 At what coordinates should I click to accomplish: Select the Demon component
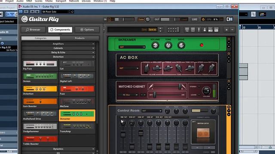pos(40,78)
